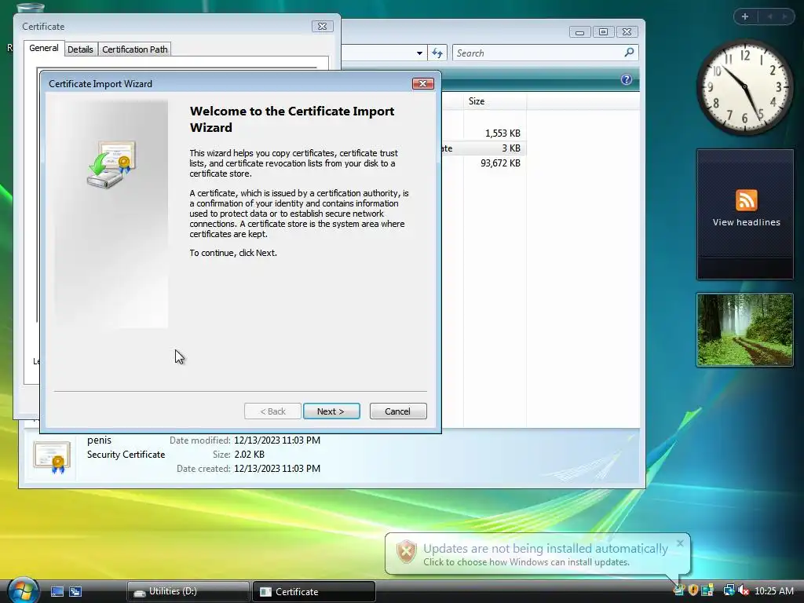Click red shield icon in update balloon

pyautogui.click(x=406, y=552)
